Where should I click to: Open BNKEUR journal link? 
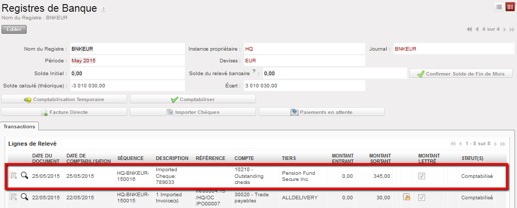tap(406, 49)
